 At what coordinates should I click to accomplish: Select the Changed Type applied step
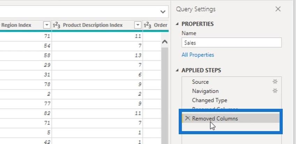click(209, 100)
